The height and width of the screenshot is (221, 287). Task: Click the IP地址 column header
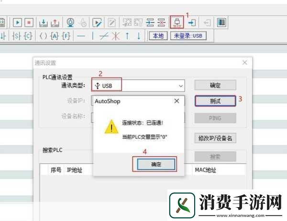point(75,170)
